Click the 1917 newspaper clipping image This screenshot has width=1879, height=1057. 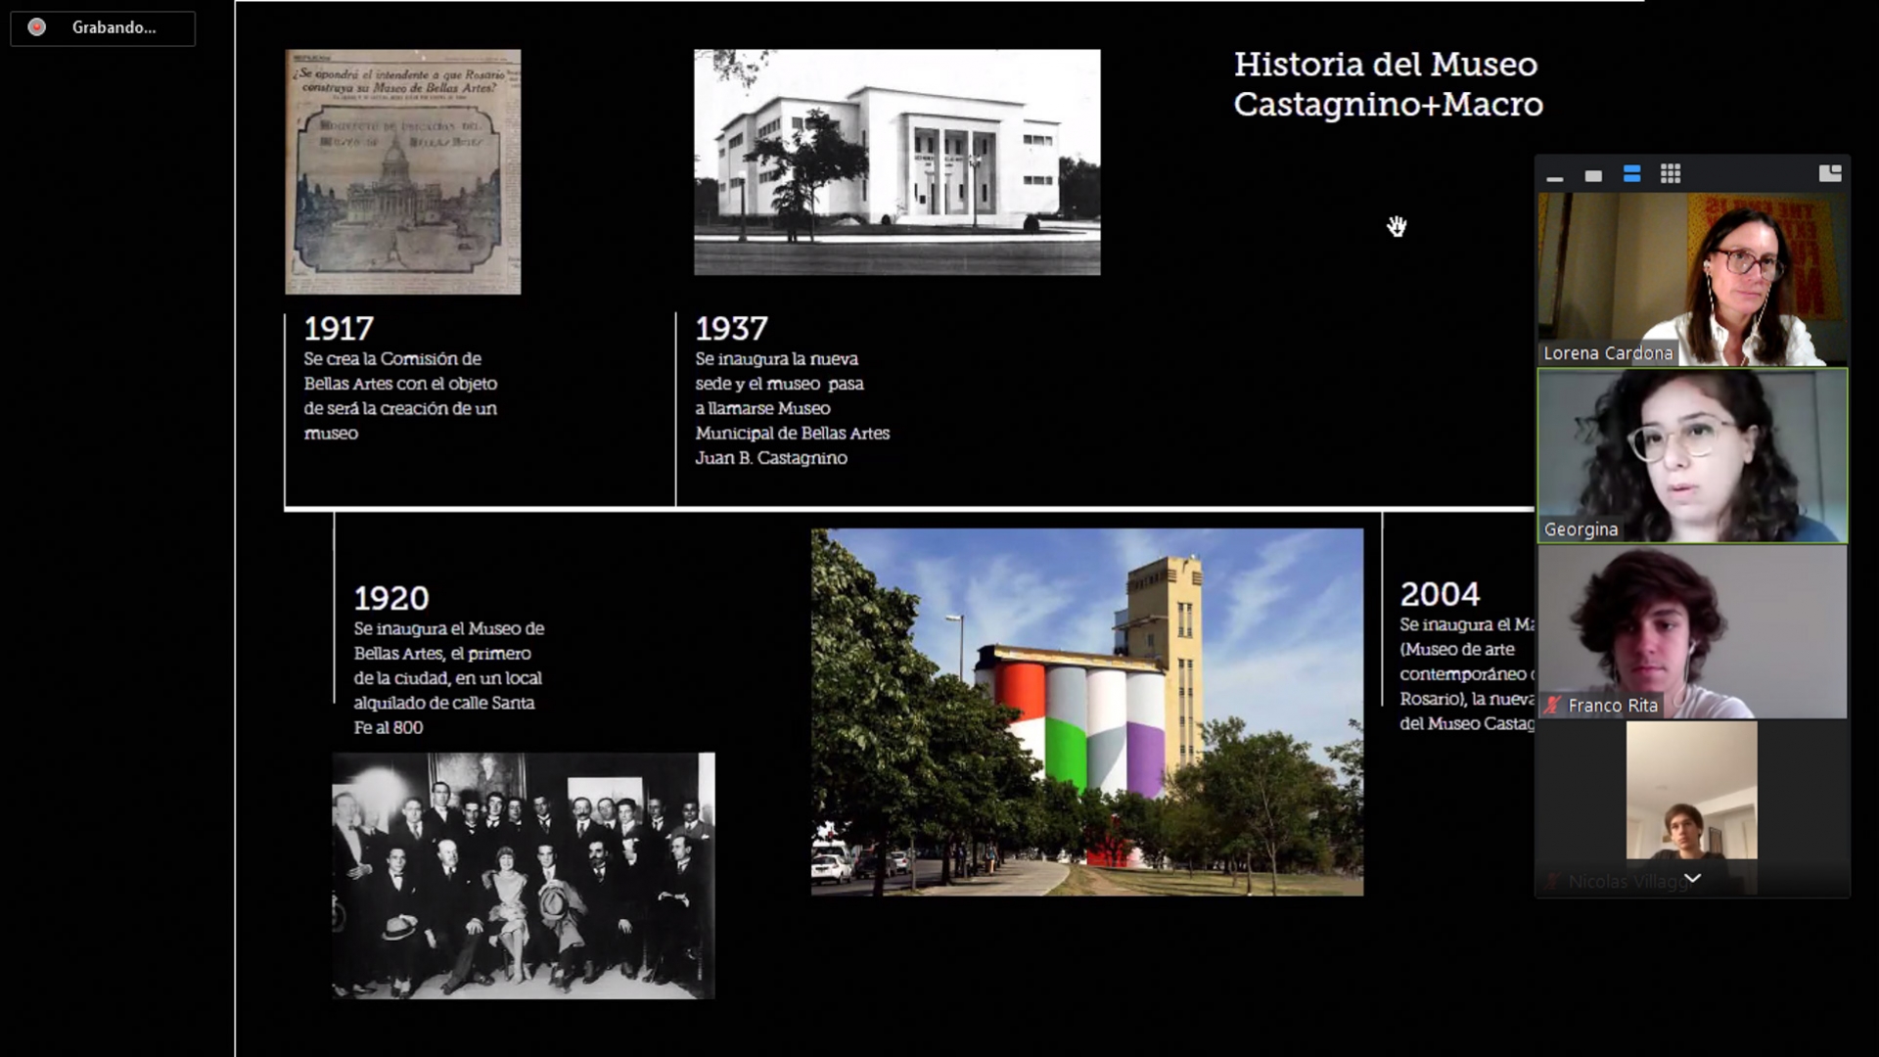[x=403, y=172]
